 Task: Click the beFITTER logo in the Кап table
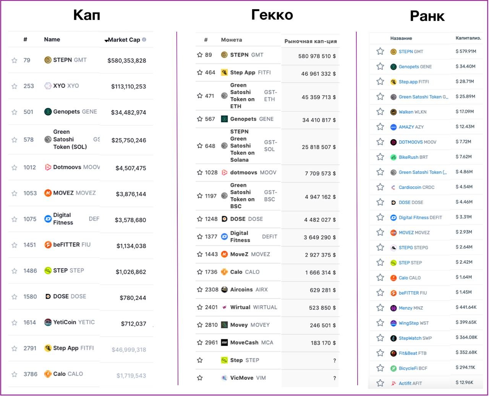(48, 245)
